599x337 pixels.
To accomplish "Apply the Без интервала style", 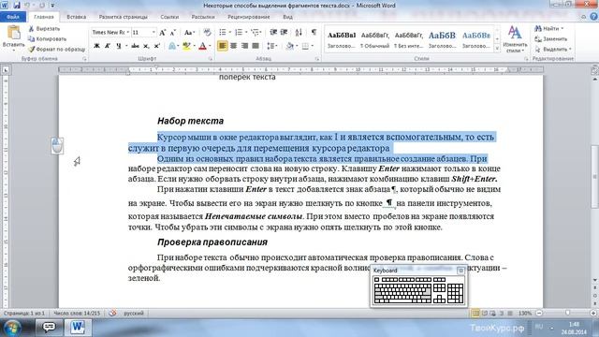I will tap(408, 39).
